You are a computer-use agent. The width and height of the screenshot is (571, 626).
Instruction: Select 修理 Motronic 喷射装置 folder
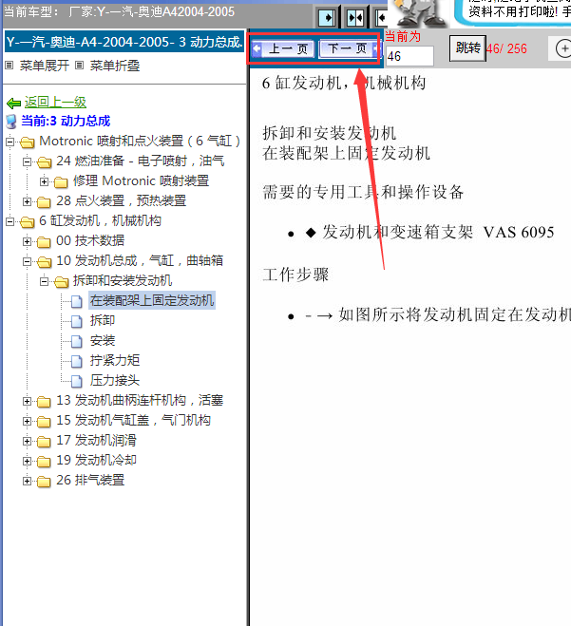click(141, 180)
